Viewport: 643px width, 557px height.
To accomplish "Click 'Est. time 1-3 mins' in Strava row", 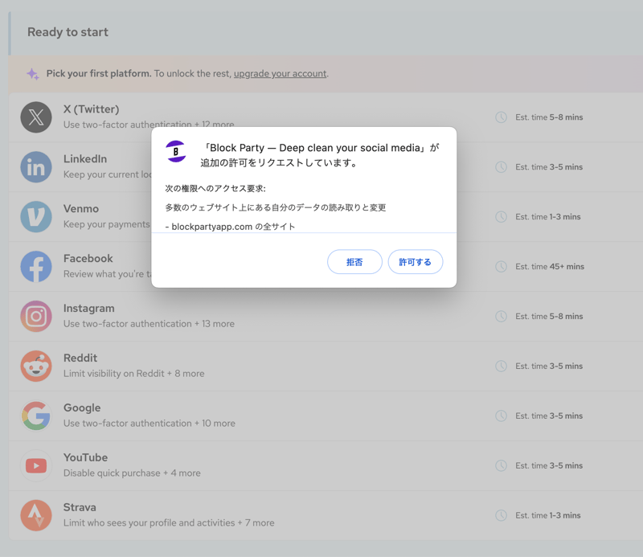I will coord(548,515).
